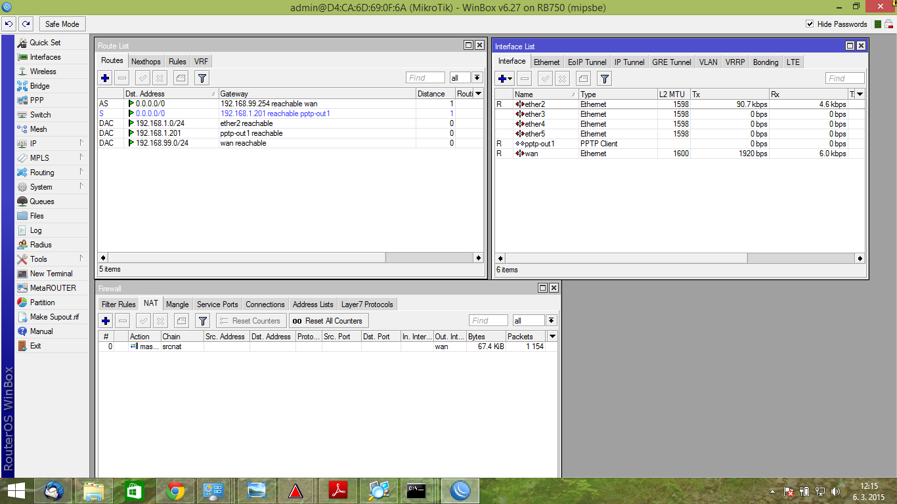Toggle Safe Mode on
The width and height of the screenshot is (897, 504).
62,24
